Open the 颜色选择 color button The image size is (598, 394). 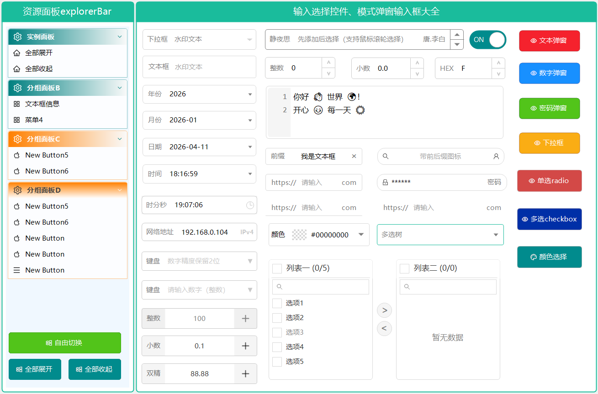tap(550, 257)
